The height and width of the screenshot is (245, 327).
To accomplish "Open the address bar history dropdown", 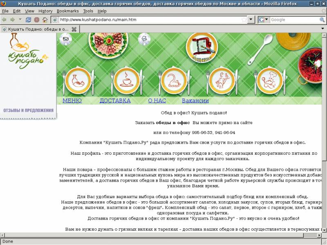I will click(x=251, y=20).
